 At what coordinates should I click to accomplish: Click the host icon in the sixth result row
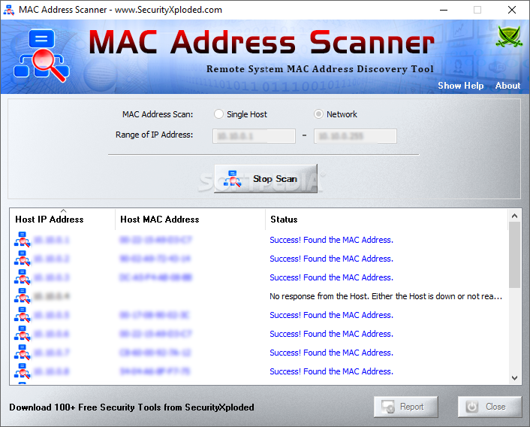23,334
